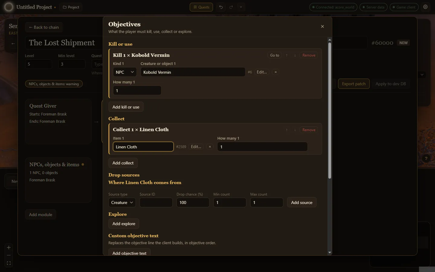Open the Kind 1 NPC dropdown

(x=125, y=72)
